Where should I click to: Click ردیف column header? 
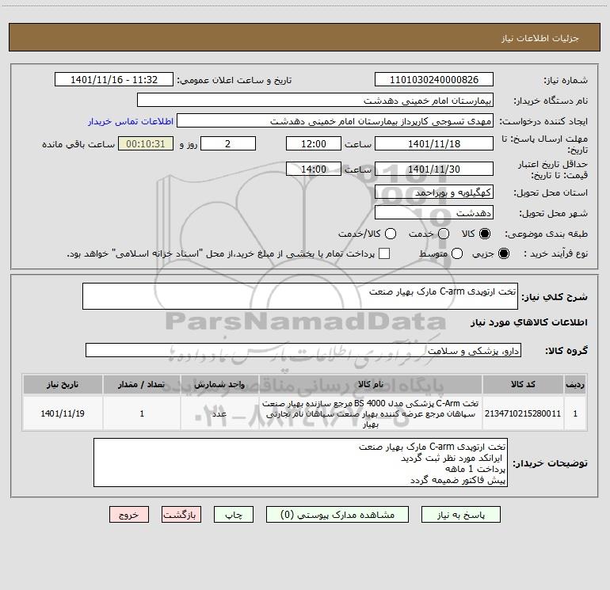click(575, 384)
